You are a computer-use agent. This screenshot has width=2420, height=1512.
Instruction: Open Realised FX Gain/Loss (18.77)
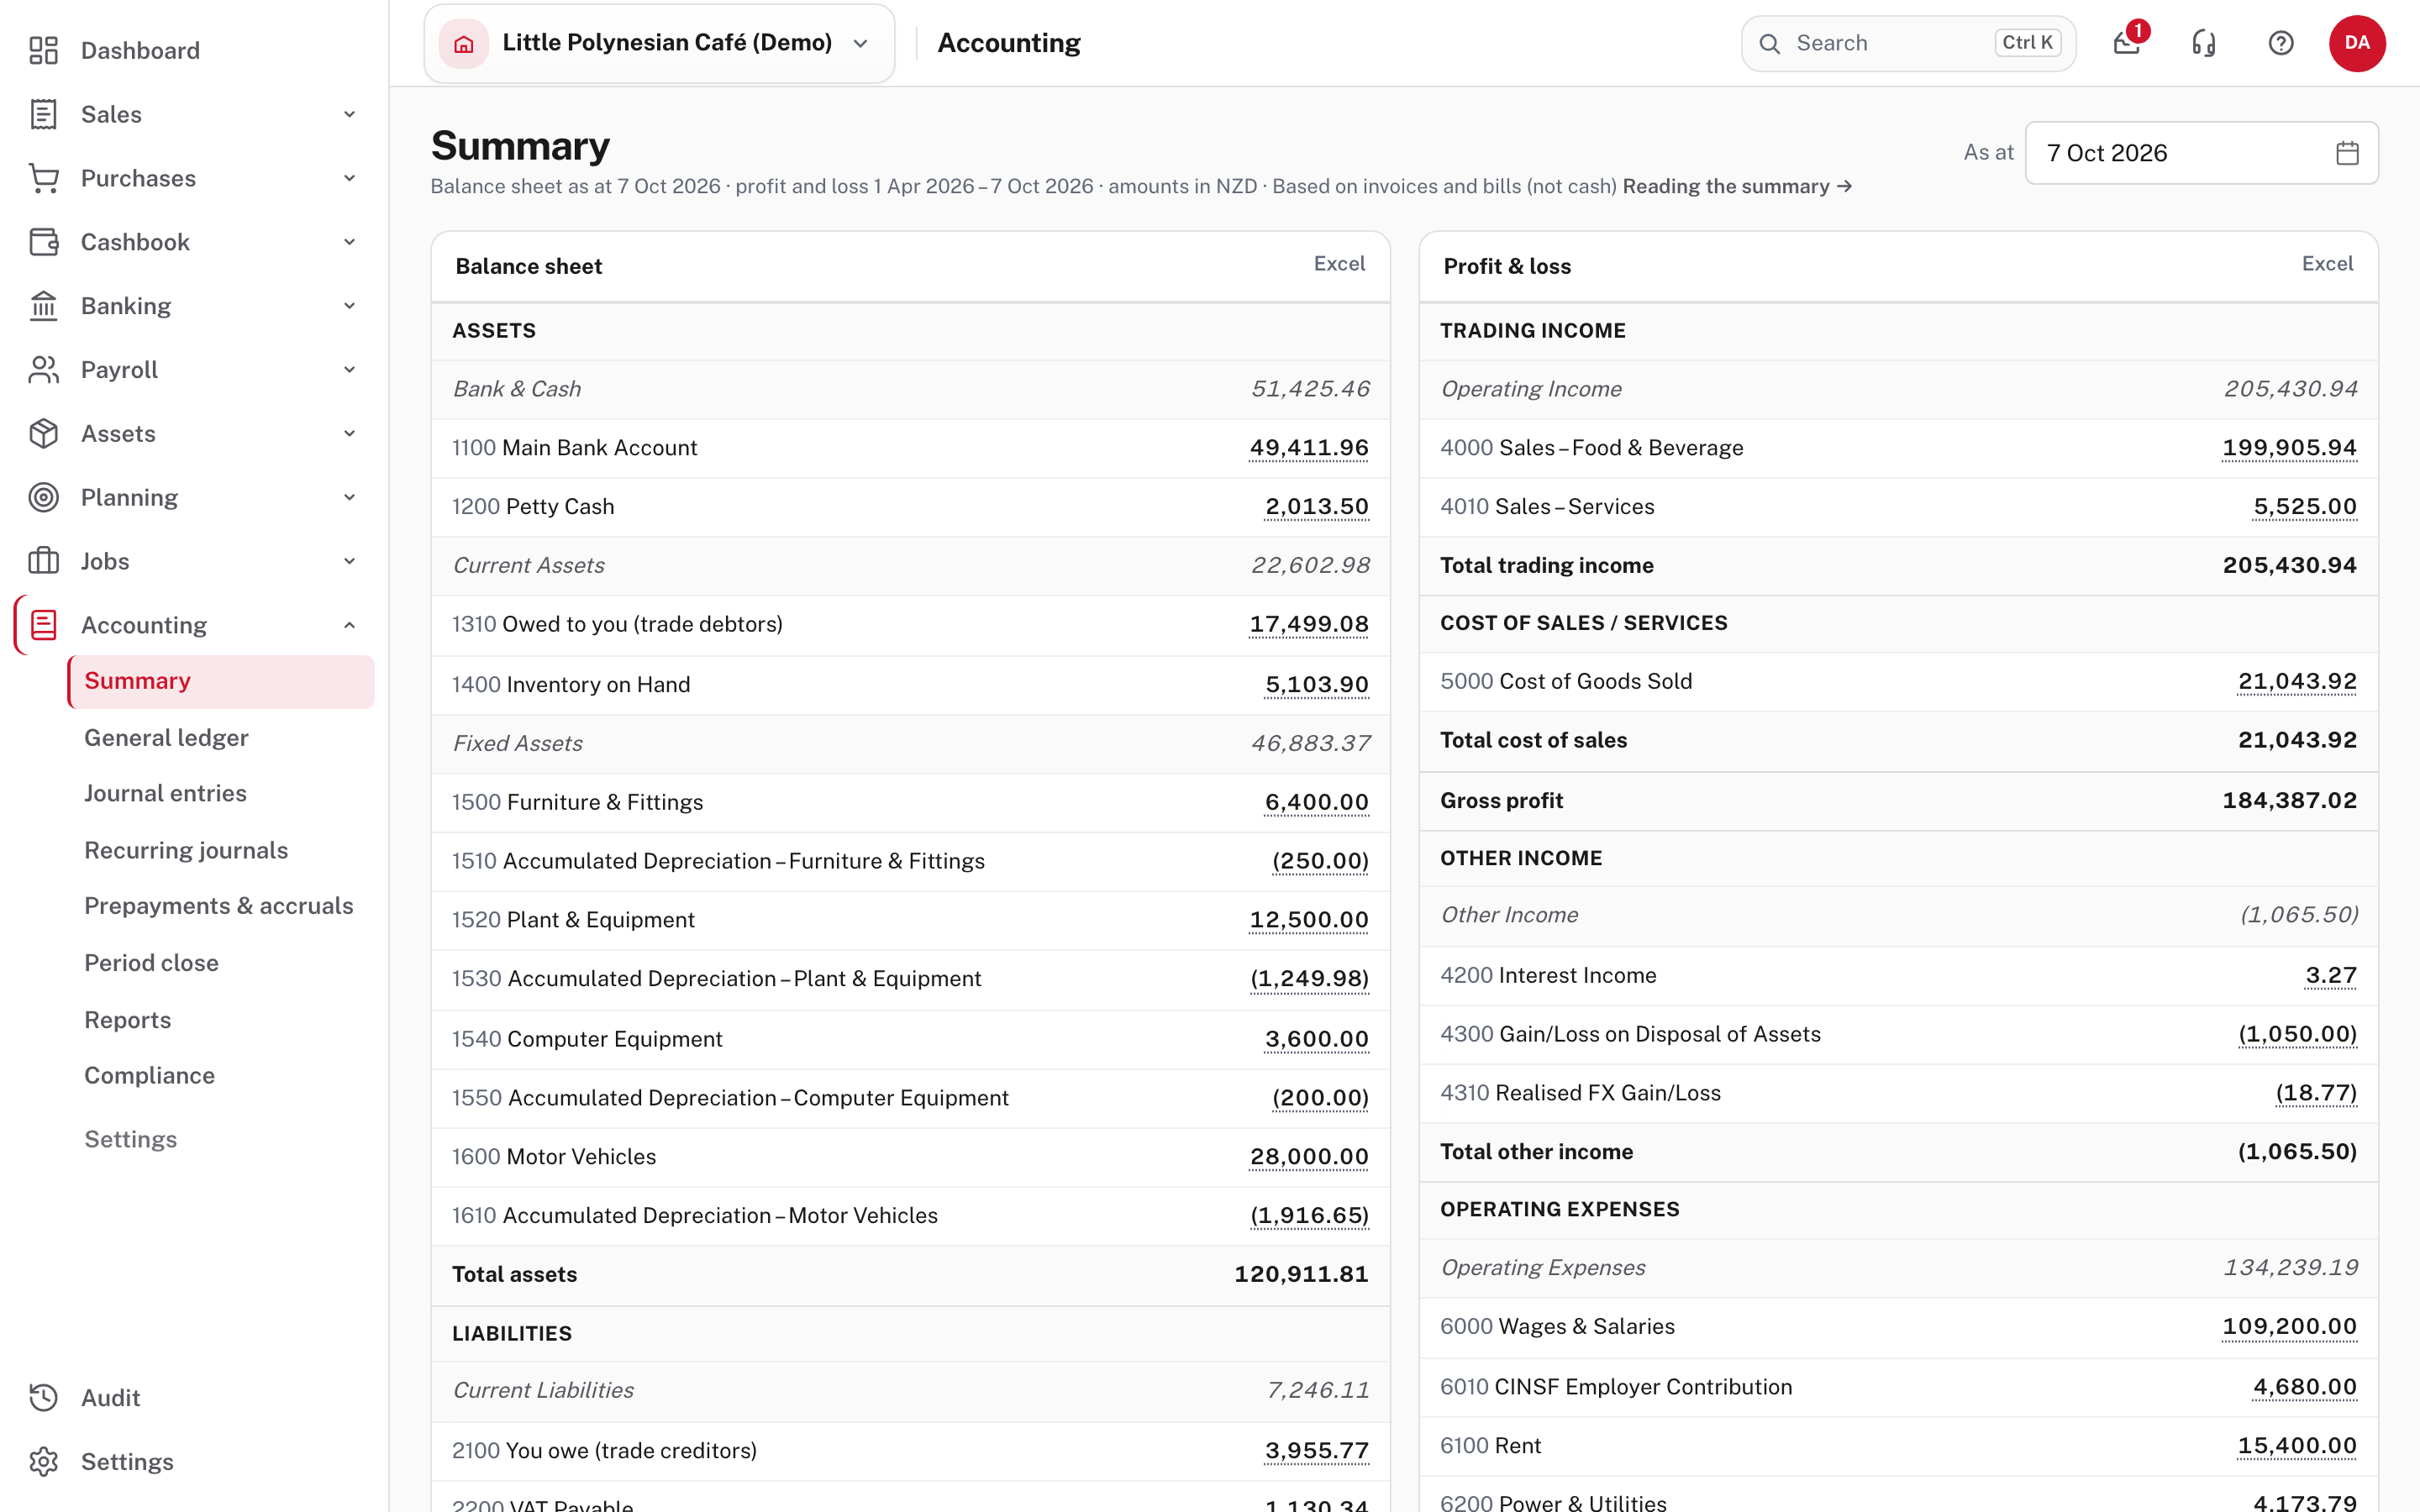click(x=2316, y=1093)
